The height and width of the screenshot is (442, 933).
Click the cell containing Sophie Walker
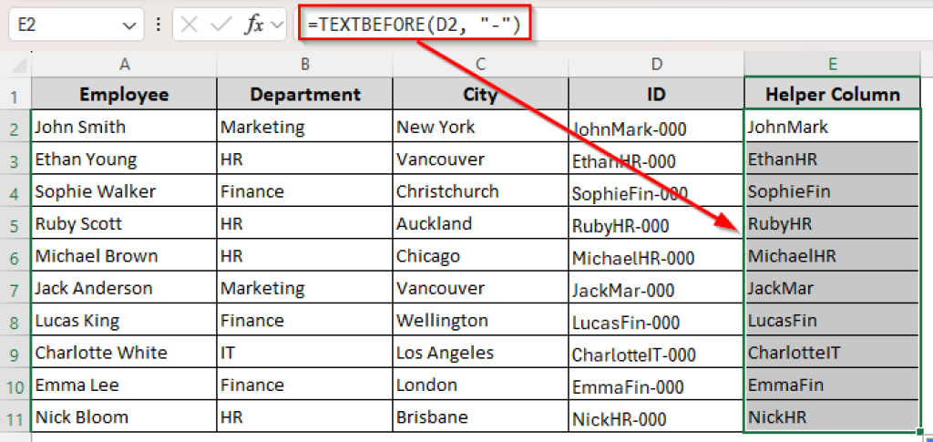[x=123, y=192]
